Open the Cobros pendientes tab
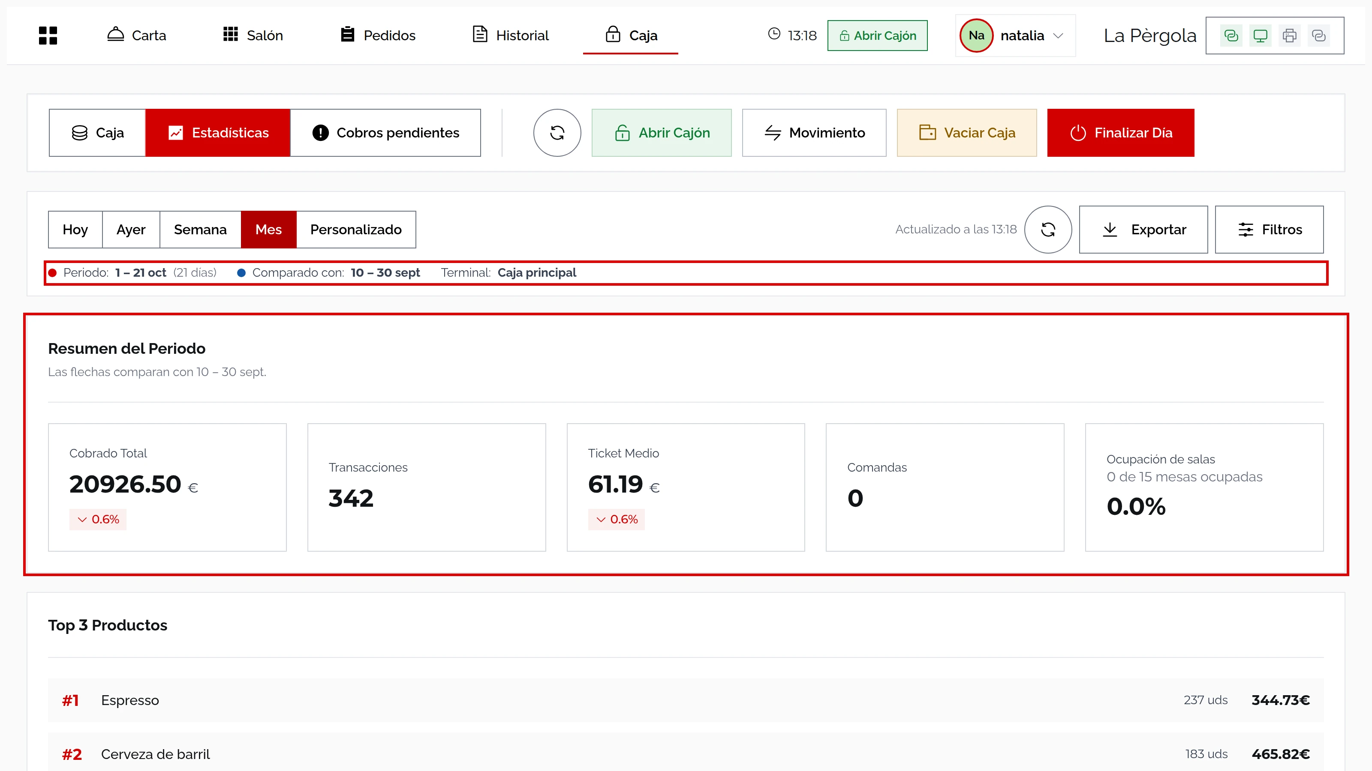 tap(385, 132)
